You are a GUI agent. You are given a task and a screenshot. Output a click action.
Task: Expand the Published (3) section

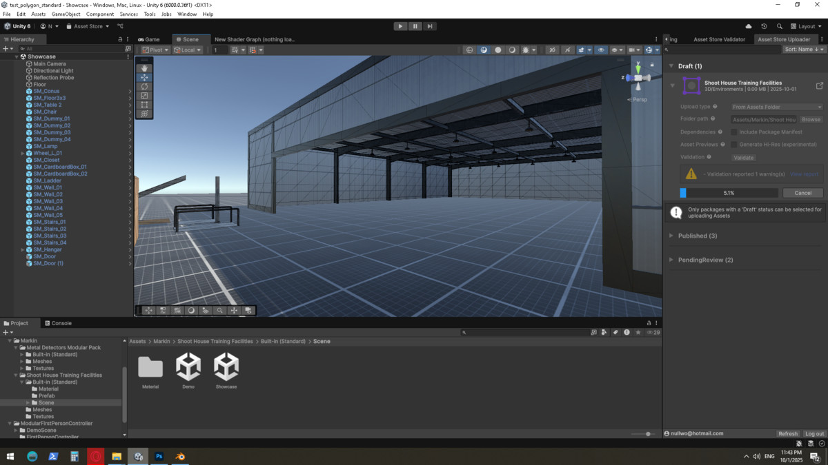[697, 236]
